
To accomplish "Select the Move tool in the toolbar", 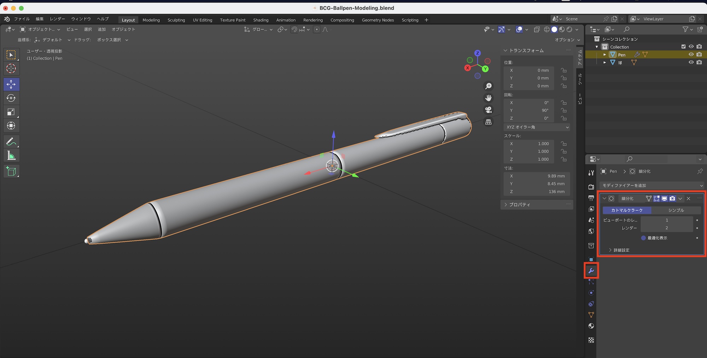I will pyautogui.click(x=11, y=84).
